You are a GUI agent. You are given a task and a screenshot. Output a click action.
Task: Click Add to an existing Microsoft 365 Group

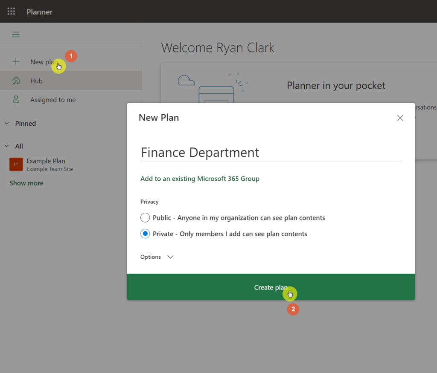pyautogui.click(x=200, y=179)
